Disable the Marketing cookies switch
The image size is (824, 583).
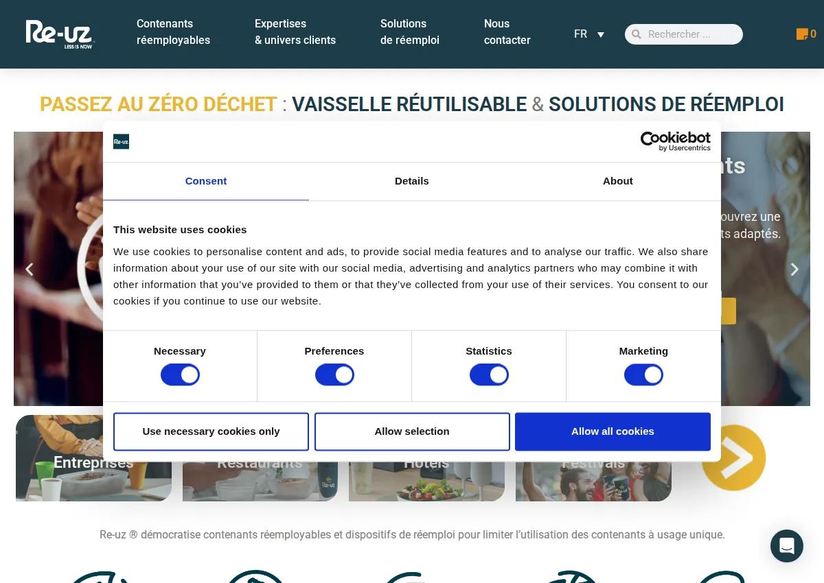[x=643, y=374]
